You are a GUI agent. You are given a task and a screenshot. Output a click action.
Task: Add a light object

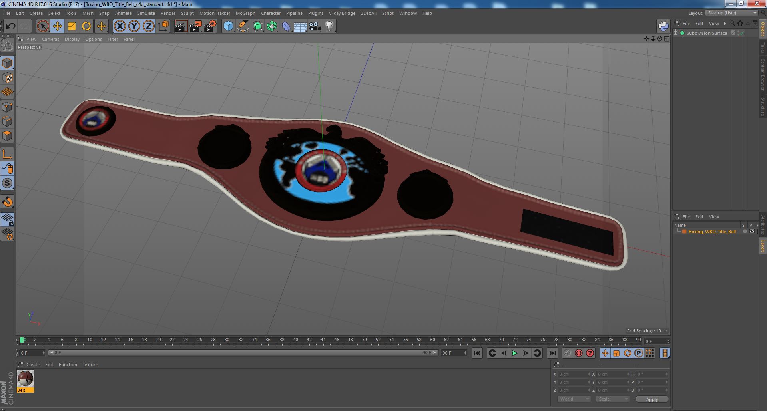[x=329, y=26]
